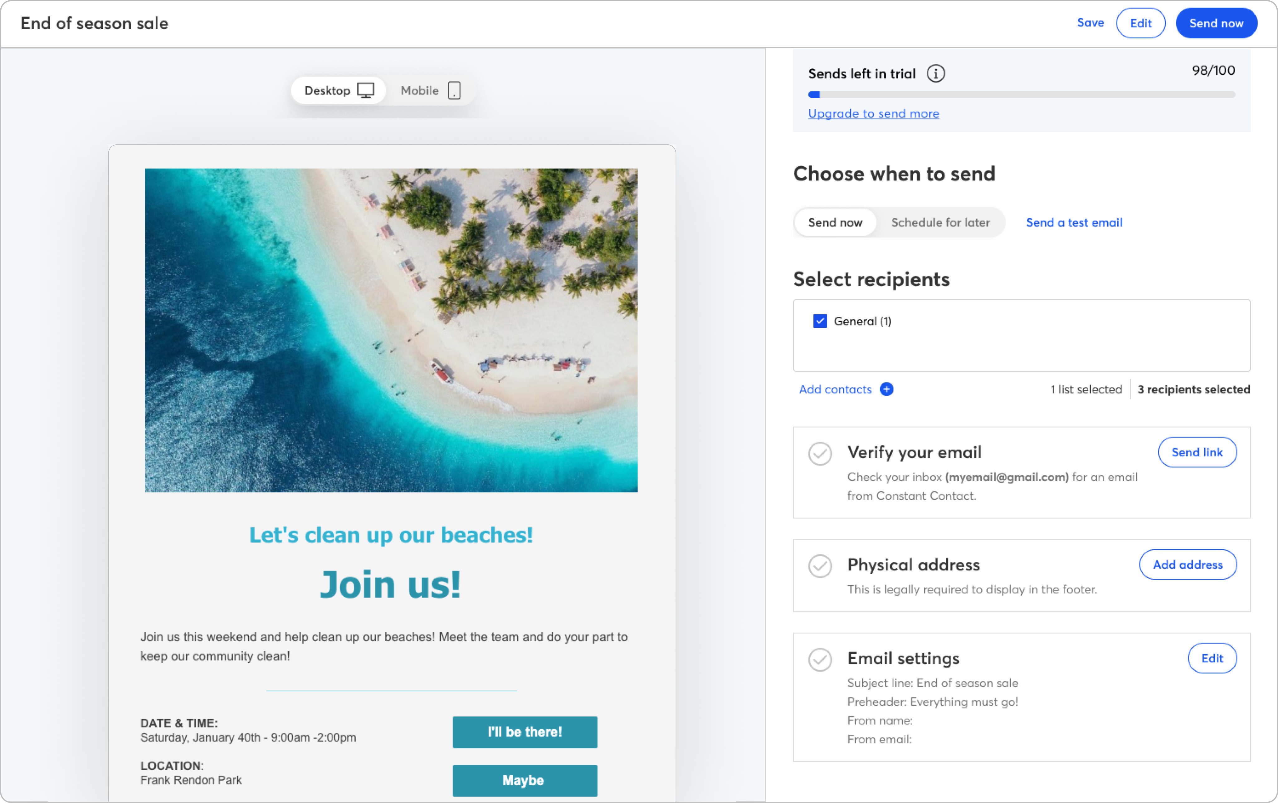Click the info icon beside Sends left in trial
The width and height of the screenshot is (1278, 803).
click(x=936, y=73)
